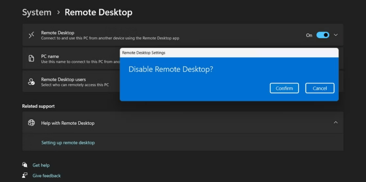366x182 pixels.
Task: Click the Give feedback icon
Action: pyautogui.click(x=24, y=175)
